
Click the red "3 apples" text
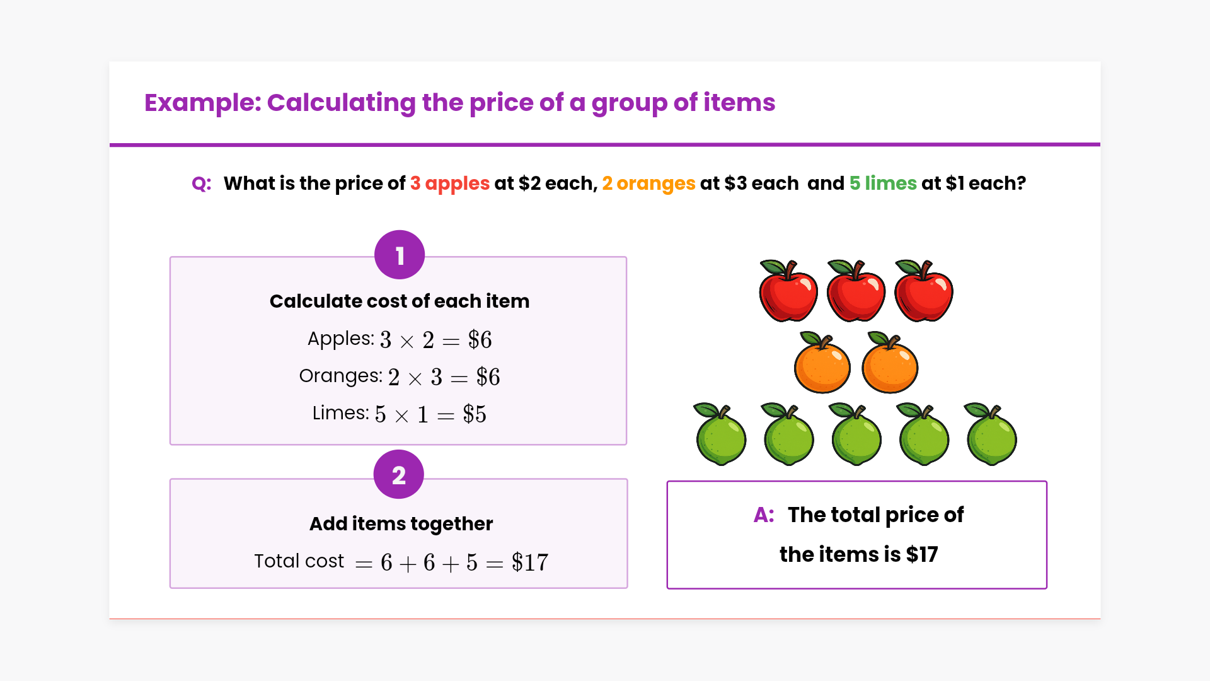(449, 183)
